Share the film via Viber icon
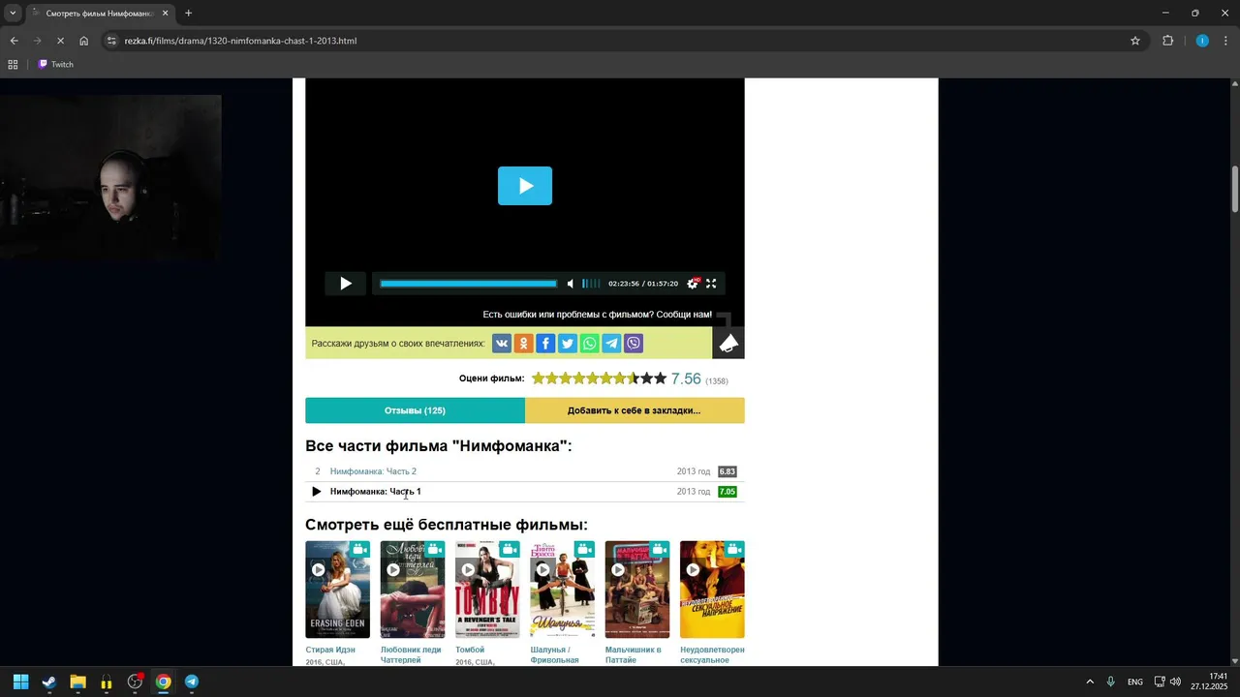 pos(634,344)
